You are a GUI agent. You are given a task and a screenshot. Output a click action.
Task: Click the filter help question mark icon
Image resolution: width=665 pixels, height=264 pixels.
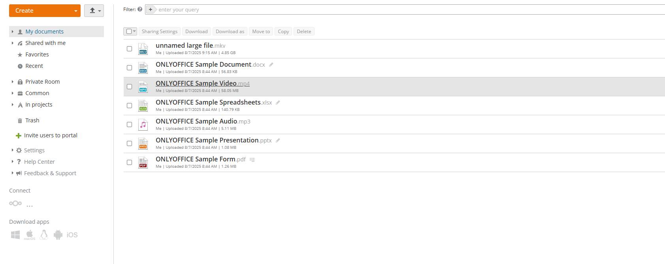tap(140, 9)
